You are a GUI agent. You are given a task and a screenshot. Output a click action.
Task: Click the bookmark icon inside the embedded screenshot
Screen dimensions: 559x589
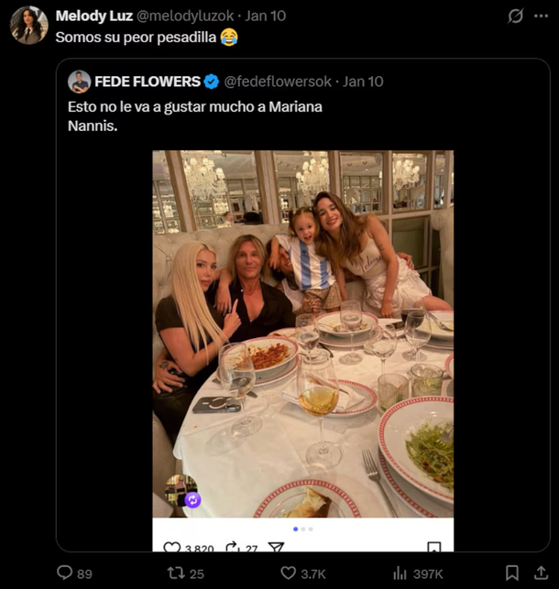point(434,548)
